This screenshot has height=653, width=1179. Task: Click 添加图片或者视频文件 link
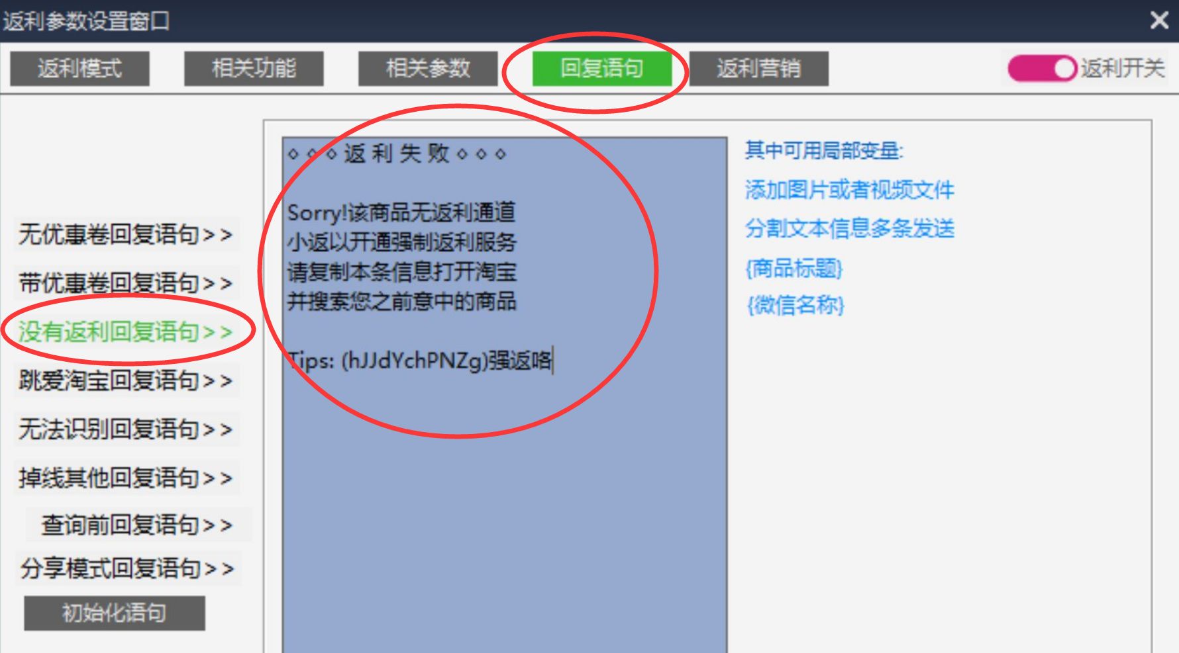click(x=850, y=190)
